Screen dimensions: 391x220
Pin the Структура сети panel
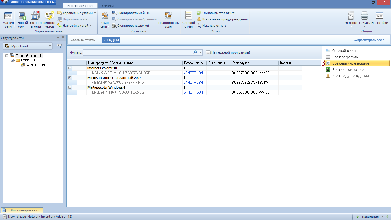[x=63, y=38]
